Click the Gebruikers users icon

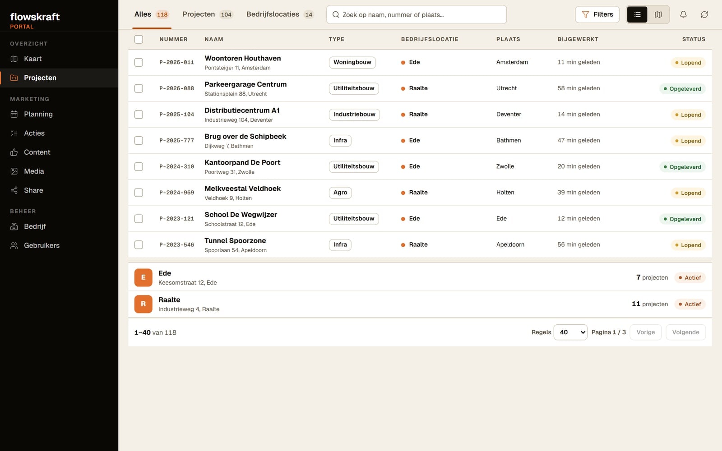click(14, 245)
